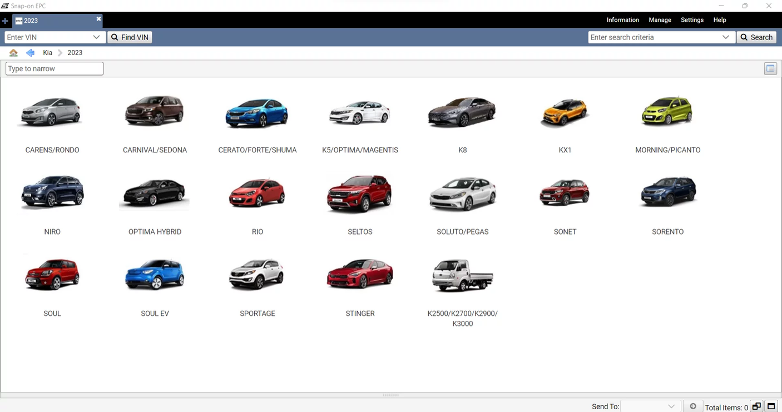This screenshot has height=412, width=782.
Task: Close the 2023 catalog tab
Action: click(x=98, y=18)
